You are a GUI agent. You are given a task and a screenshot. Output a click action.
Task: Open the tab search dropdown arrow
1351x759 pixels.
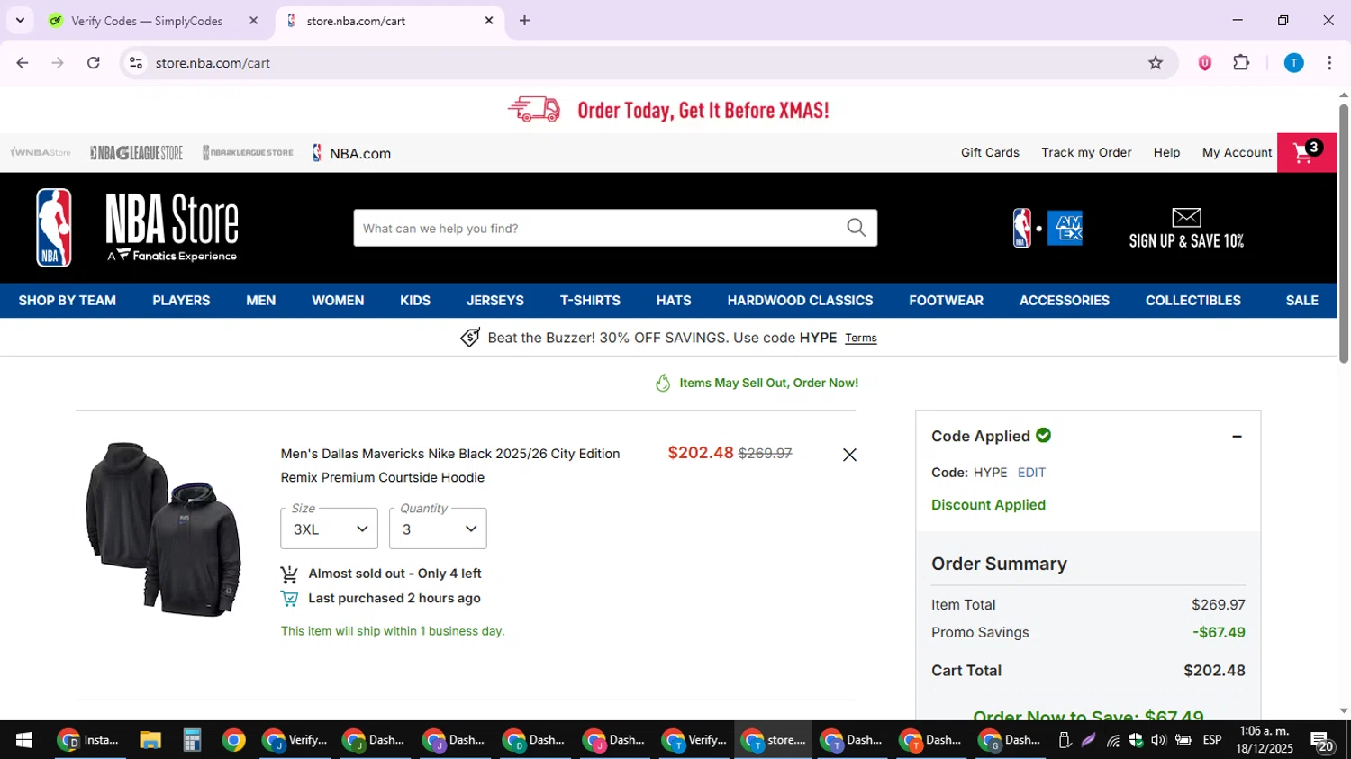[20, 21]
